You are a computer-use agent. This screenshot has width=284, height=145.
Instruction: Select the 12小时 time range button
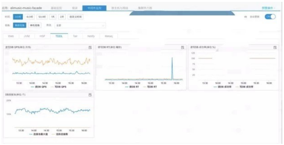pos(42,17)
